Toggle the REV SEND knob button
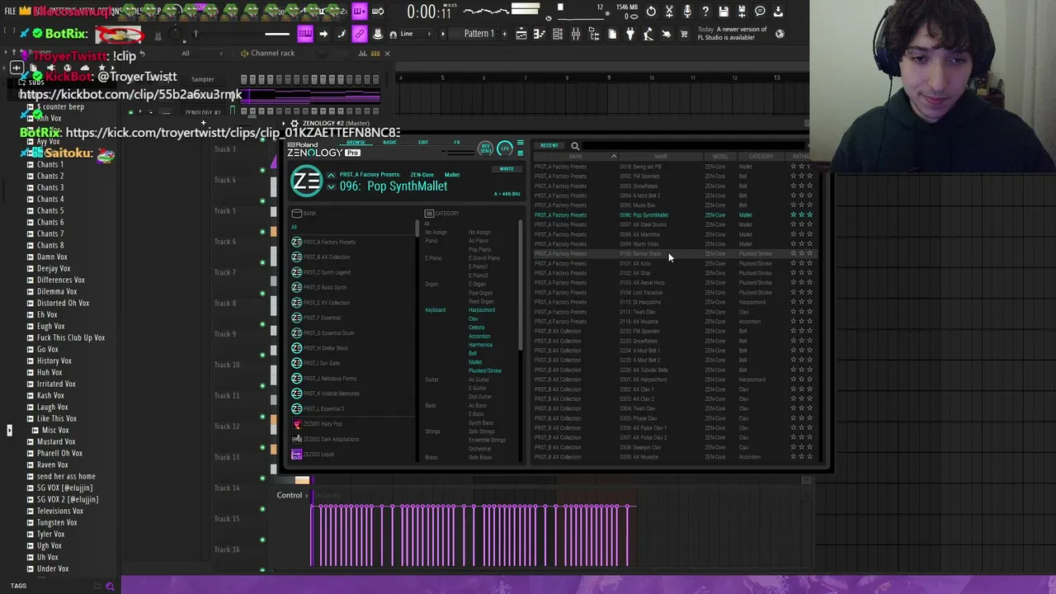 click(x=485, y=148)
